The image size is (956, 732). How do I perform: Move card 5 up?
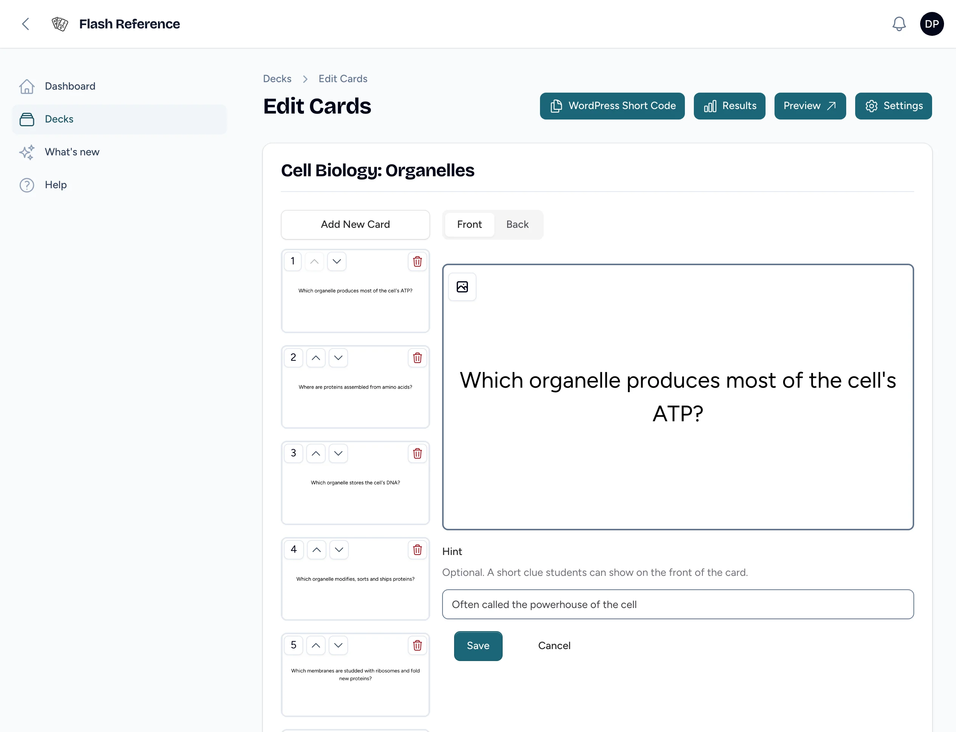tap(316, 645)
